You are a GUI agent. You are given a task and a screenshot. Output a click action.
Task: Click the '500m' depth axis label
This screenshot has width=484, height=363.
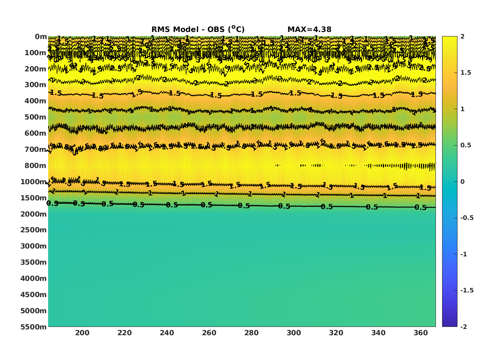[x=36, y=117]
